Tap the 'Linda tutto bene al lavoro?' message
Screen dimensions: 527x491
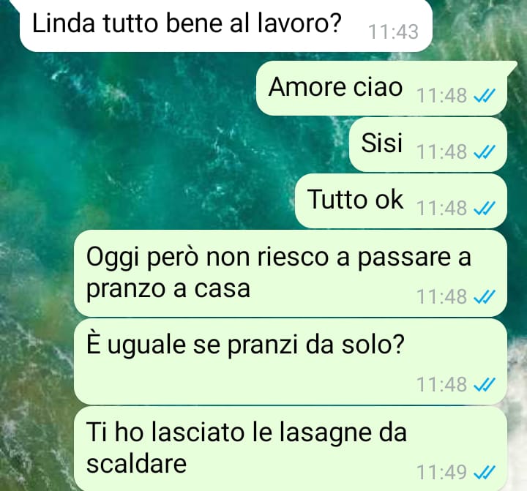point(226,25)
